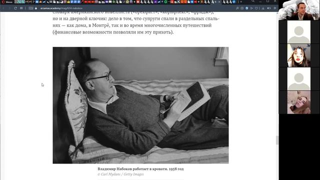Screen dimensions: 320x180
Task: Click paragraph text mentioning 'Монтрё'
Action: [x=136, y=22]
